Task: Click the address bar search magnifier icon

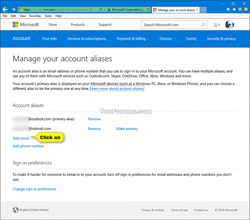Action: coord(100,10)
